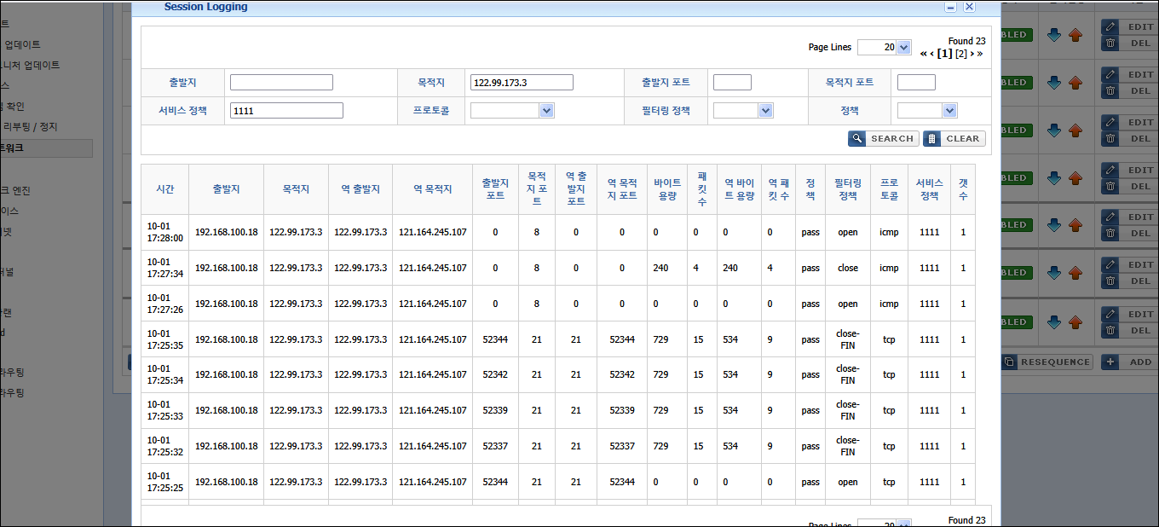Expand the 정책 filter dropdown

point(949,111)
